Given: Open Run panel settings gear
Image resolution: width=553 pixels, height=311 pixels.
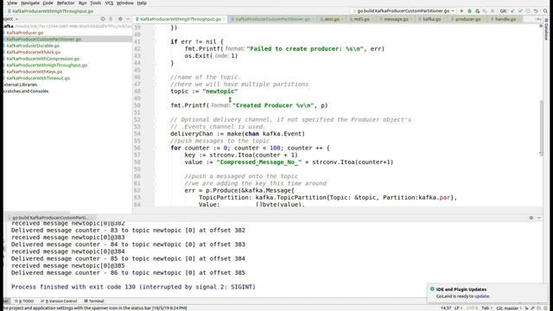Looking at the screenshot, I should click(x=531, y=218).
